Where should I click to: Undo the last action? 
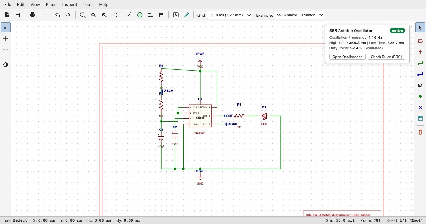tap(58, 15)
